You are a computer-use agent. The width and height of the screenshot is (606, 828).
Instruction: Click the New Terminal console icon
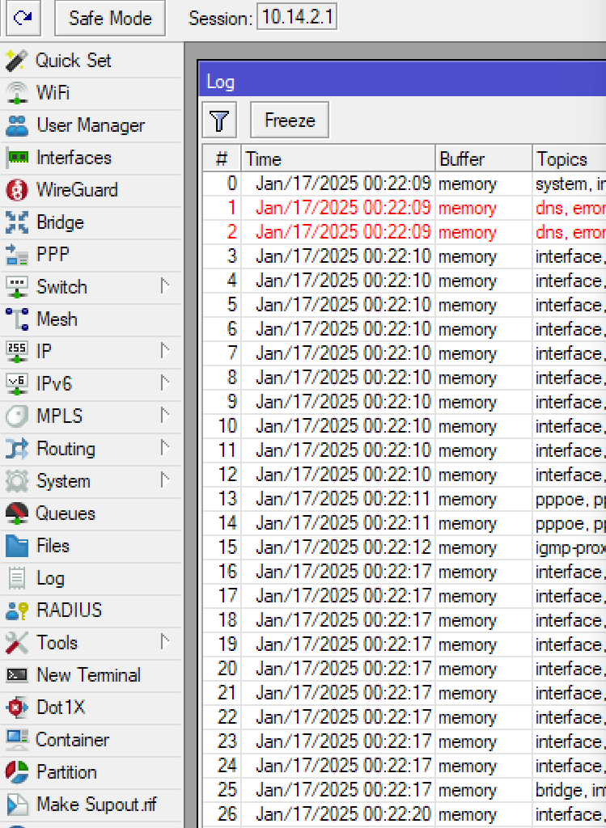[x=17, y=675]
